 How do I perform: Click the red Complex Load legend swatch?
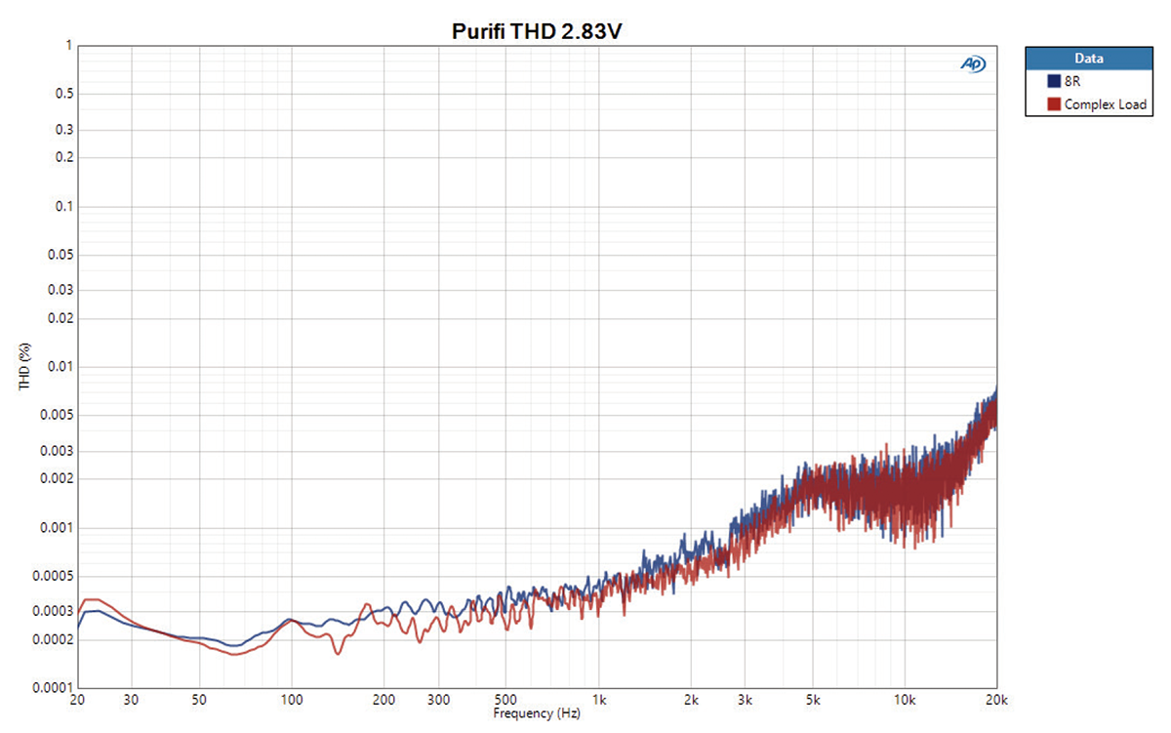pyautogui.click(x=1053, y=103)
